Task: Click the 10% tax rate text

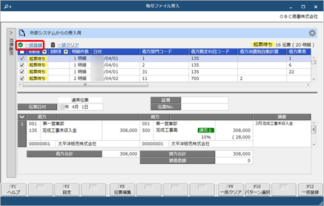Action: coord(206,137)
